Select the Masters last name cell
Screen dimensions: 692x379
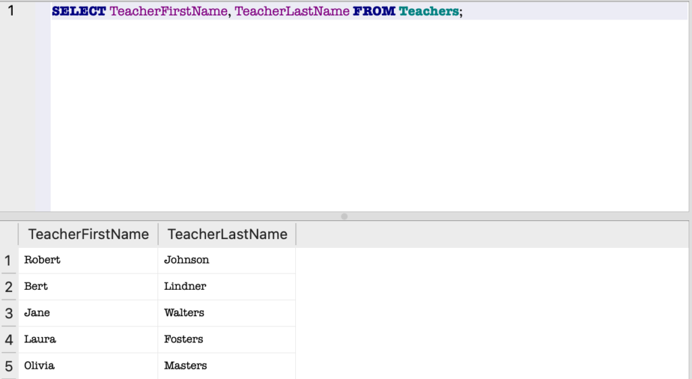185,365
